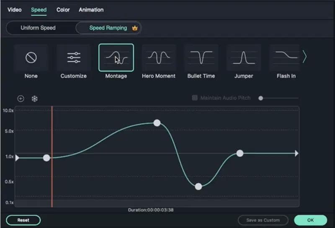The image size is (335, 228).
Task: Add a speed point with plus icon
Action: coord(21,98)
